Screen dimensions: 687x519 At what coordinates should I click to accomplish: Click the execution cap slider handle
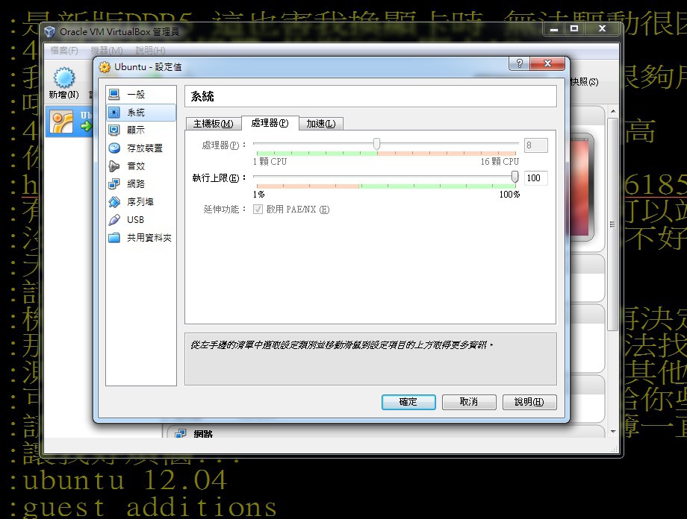tap(515, 177)
